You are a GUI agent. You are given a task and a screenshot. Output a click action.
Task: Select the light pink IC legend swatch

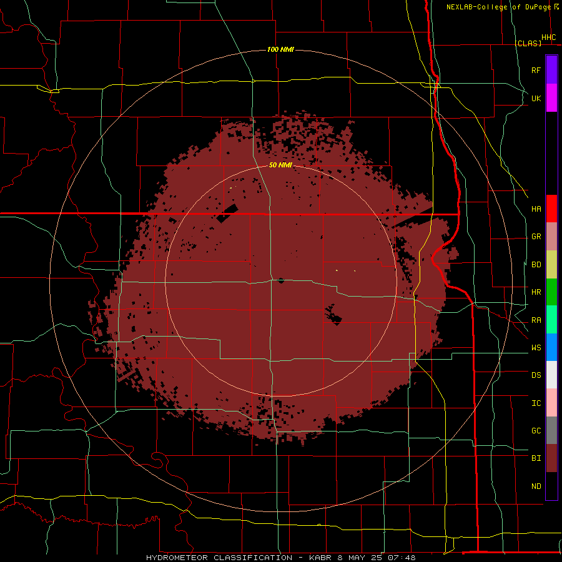[x=551, y=403]
